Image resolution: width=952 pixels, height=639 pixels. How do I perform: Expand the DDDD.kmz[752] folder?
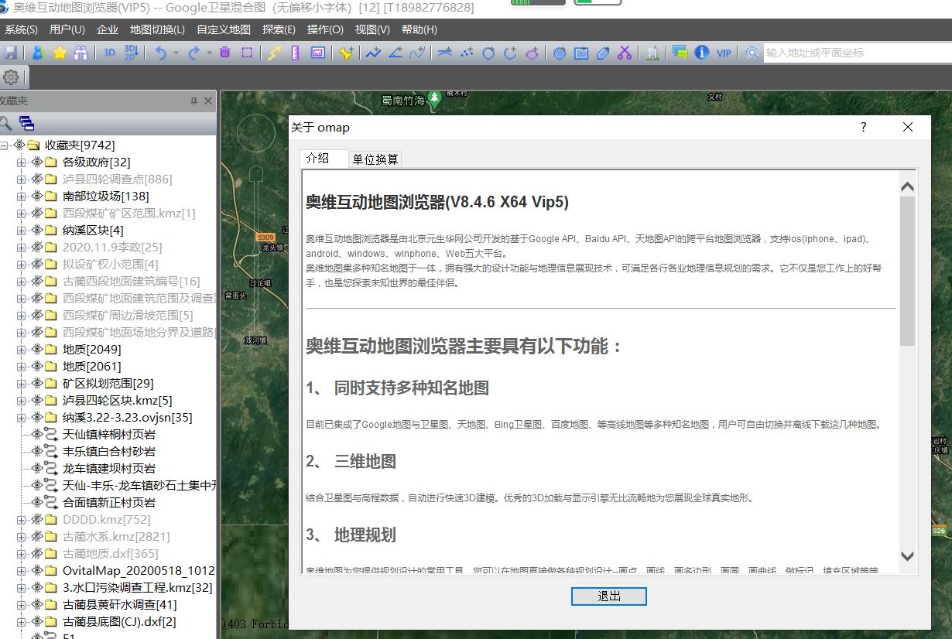(x=22, y=520)
